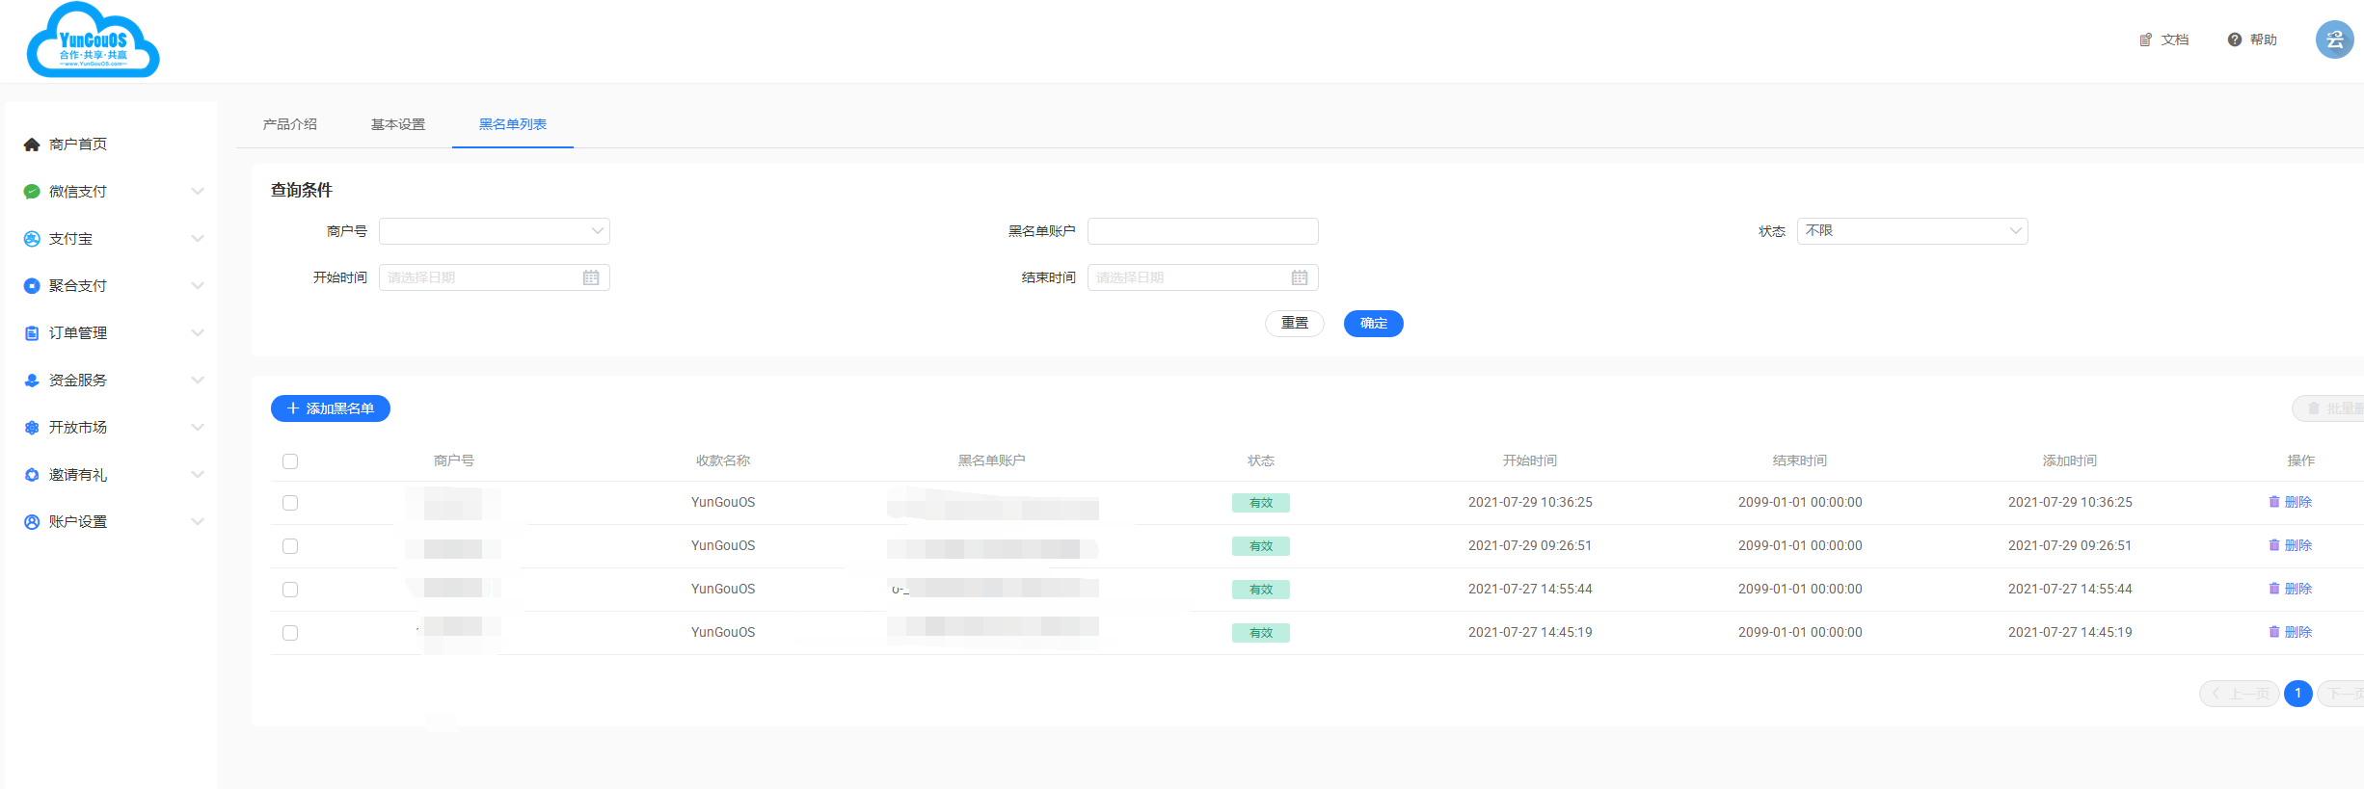Click the 重置 reset button

click(1295, 324)
